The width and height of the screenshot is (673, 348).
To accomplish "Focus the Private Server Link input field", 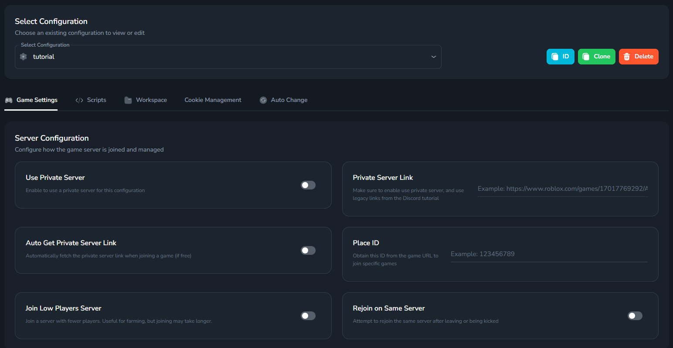I will click(x=563, y=189).
